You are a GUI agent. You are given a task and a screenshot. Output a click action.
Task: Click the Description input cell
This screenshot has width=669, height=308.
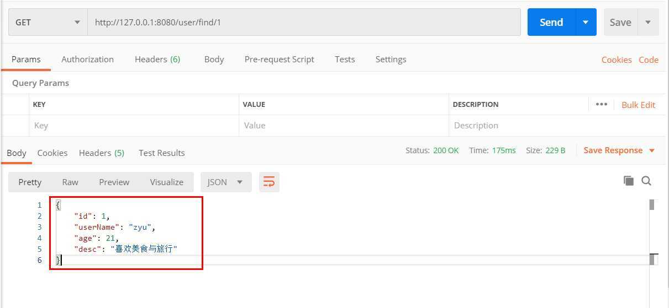click(557, 126)
